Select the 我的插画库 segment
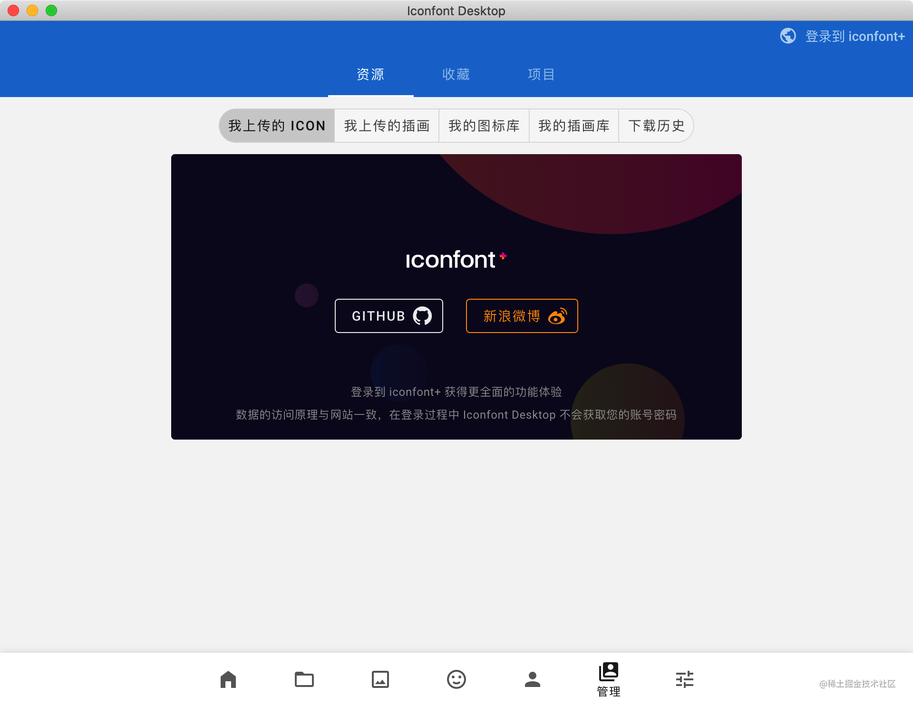The height and width of the screenshot is (706, 913). pos(573,126)
